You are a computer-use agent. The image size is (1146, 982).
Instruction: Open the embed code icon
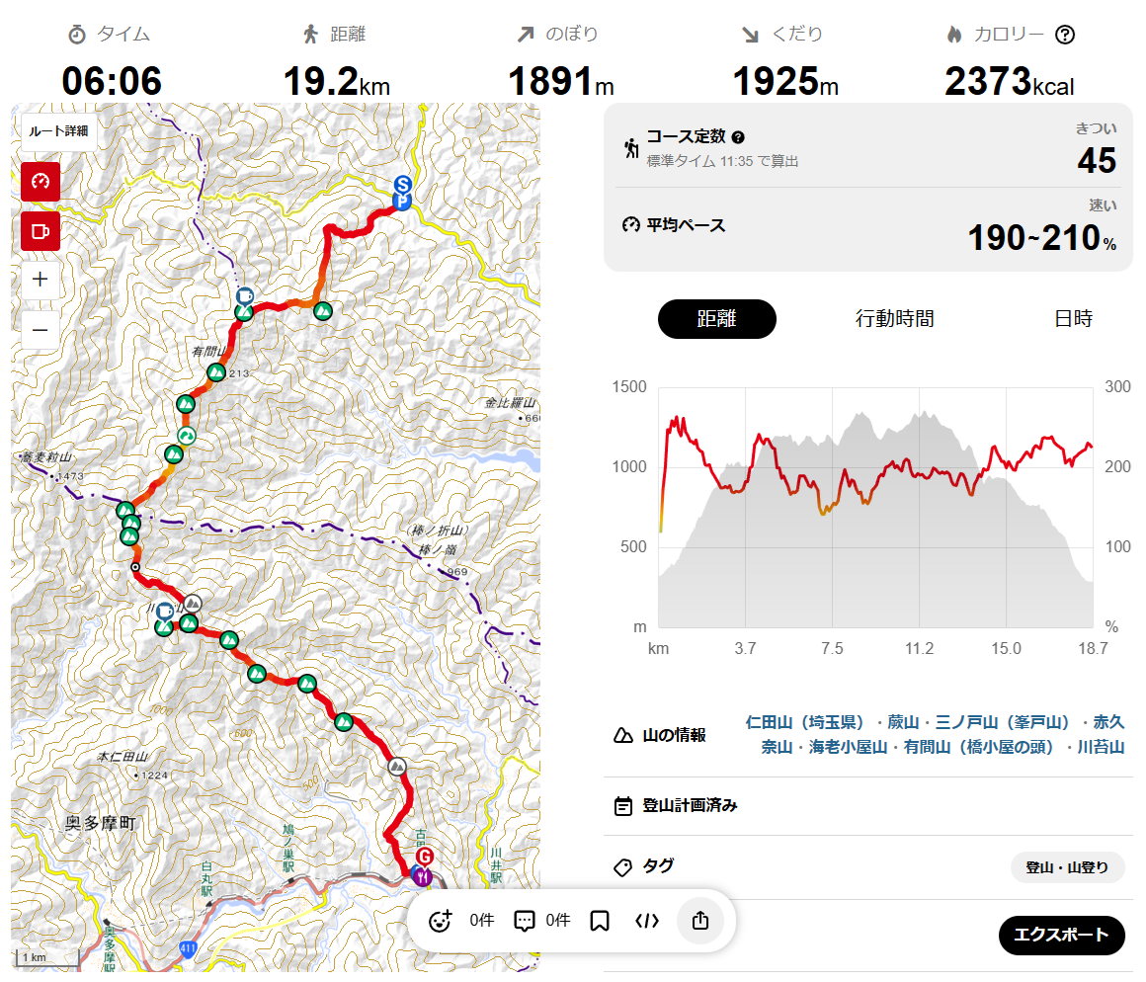tap(647, 921)
